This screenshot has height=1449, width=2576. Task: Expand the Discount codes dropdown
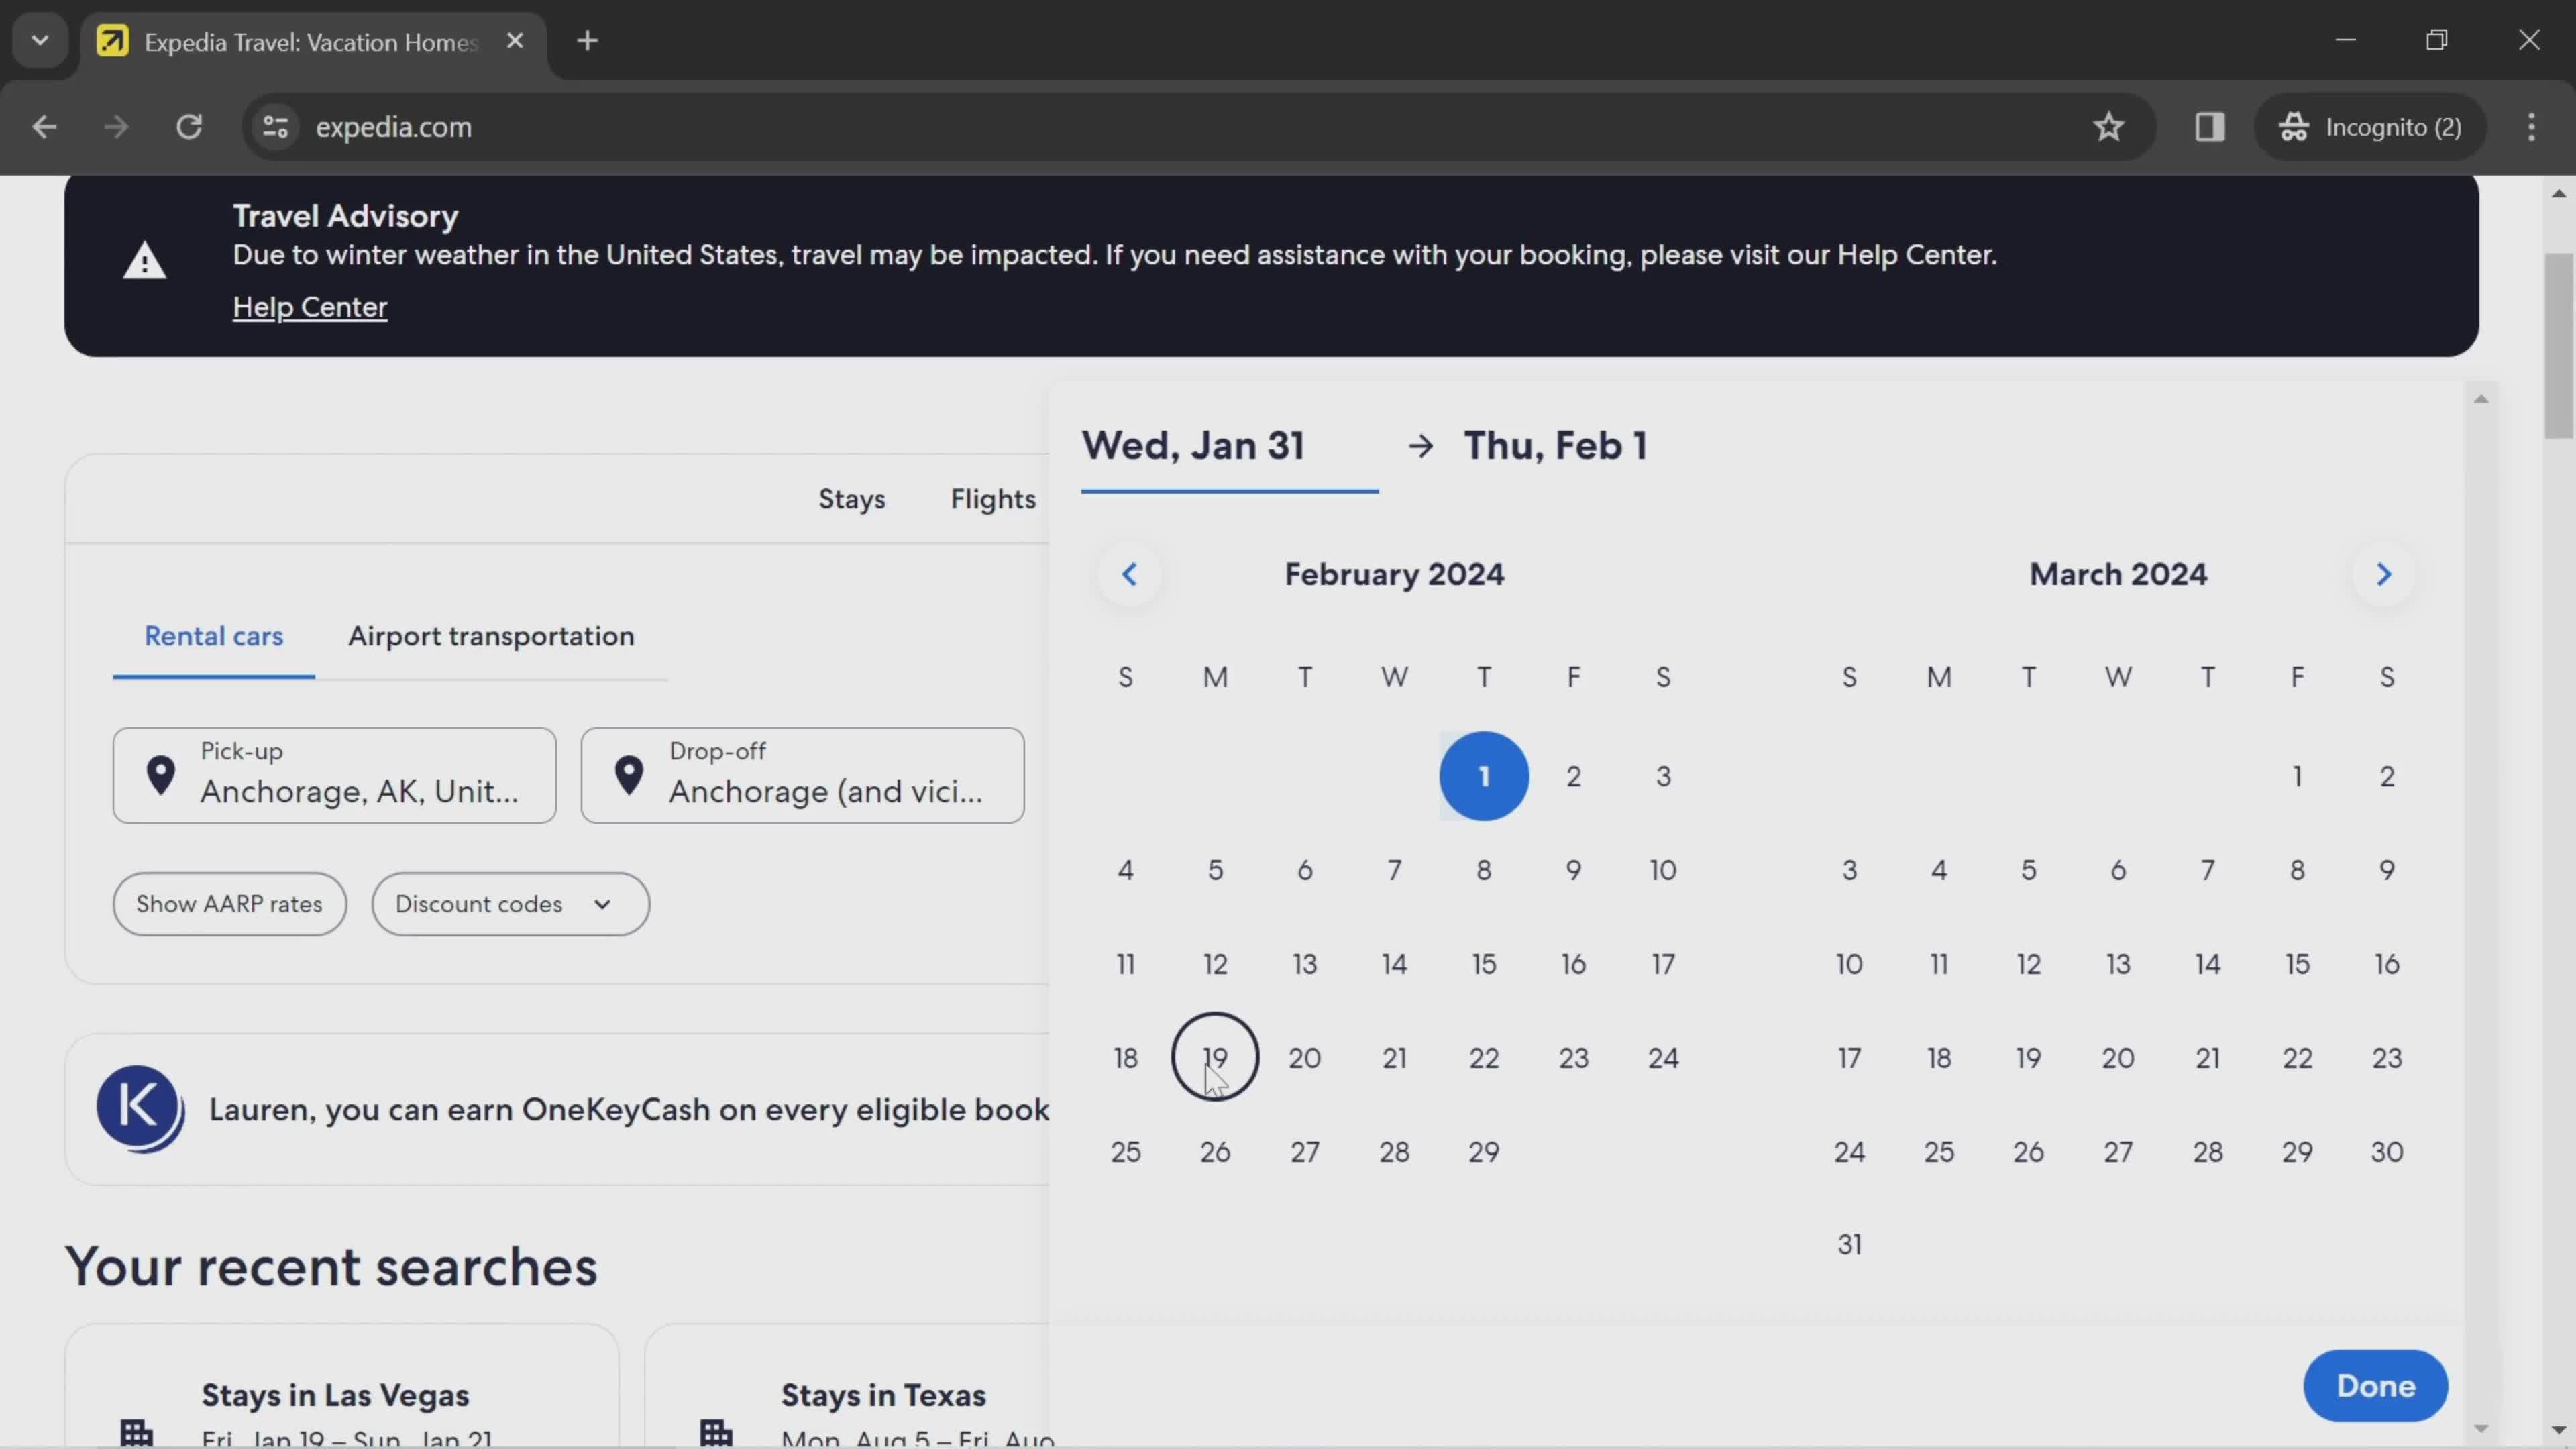(x=510, y=904)
